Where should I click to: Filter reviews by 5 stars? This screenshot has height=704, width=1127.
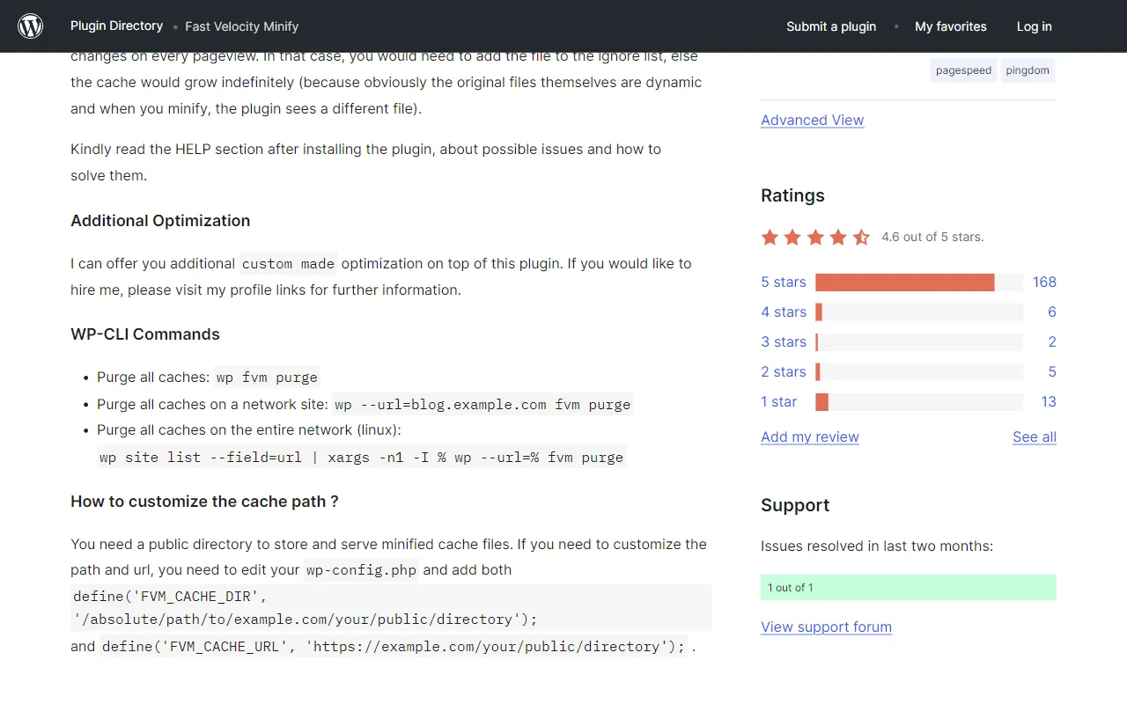784,282
